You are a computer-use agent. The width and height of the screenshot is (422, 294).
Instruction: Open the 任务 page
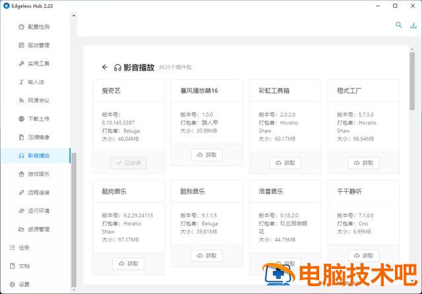tap(35, 247)
